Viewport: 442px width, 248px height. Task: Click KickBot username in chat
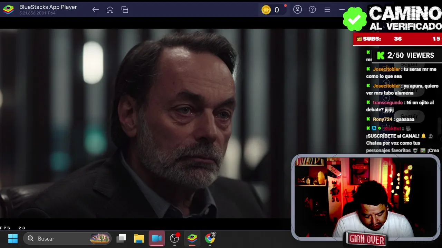click(x=392, y=128)
